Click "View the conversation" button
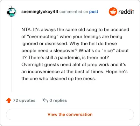The width and height of the screenshot is (140, 126). [70, 114]
